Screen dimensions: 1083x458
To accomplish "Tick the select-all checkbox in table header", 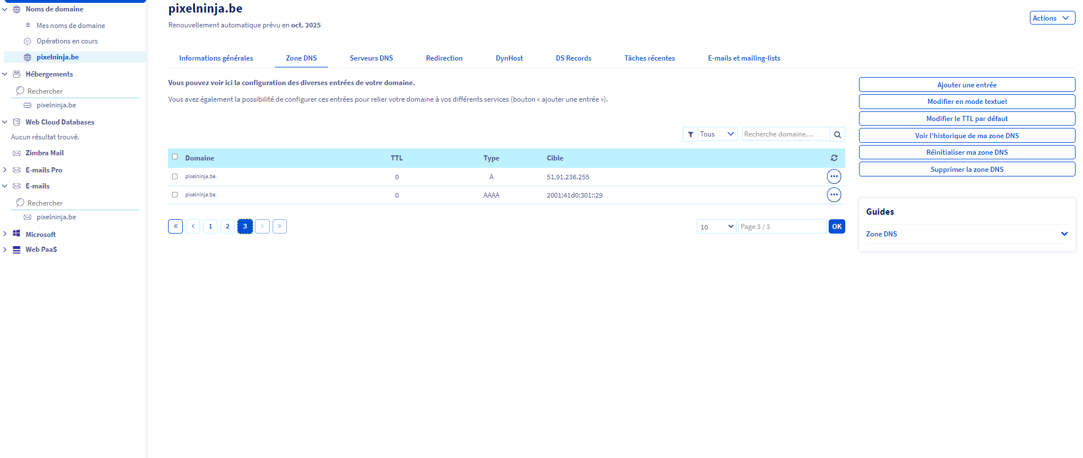I will tap(175, 156).
